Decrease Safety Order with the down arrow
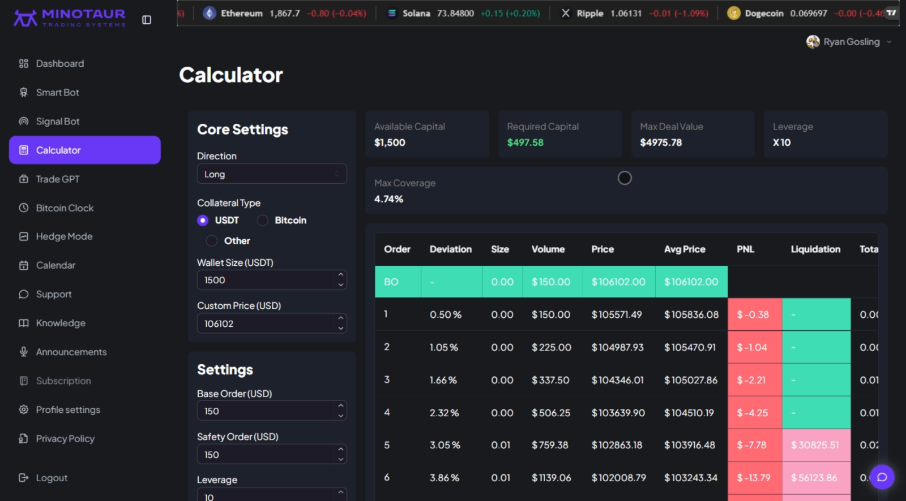The height and width of the screenshot is (501, 906). [x=341, y=459]
